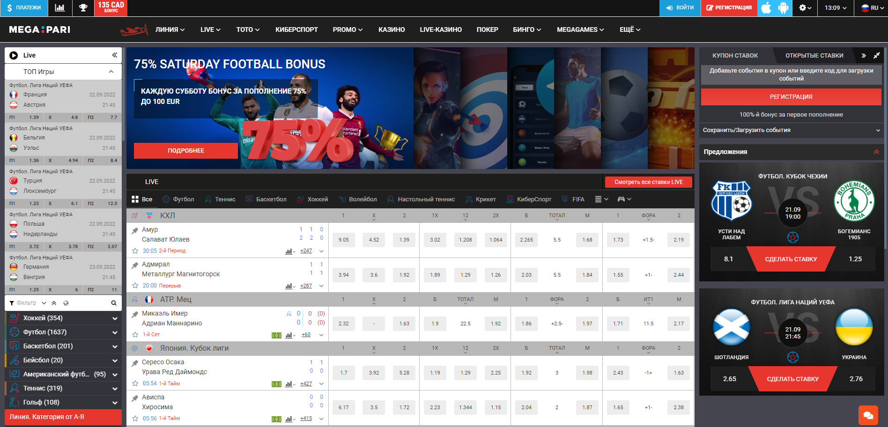Viewport: 888px width, 427px height.
Task: Collapse the ТОП Игры section
Action: (x=111, y=72)
